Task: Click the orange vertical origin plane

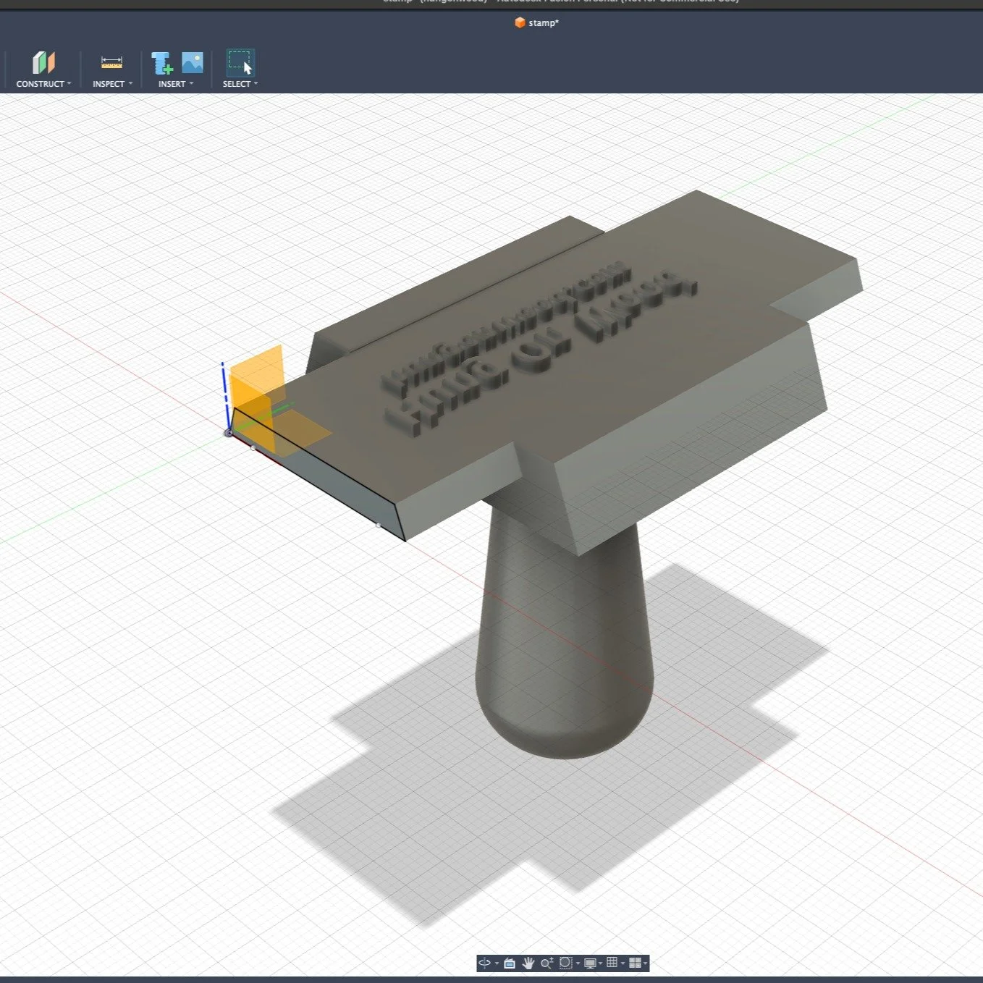Action: [259, 374]
